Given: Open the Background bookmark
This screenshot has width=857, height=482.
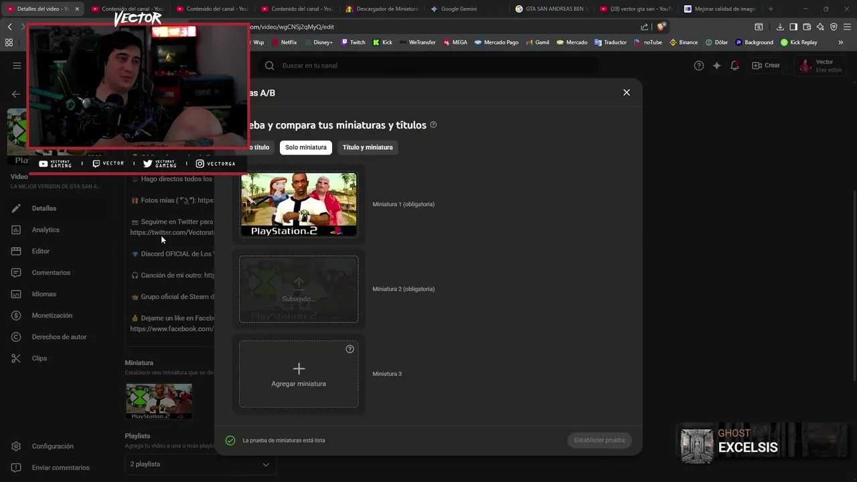Looking at the screenshot, I should click(x=754, y=42).
